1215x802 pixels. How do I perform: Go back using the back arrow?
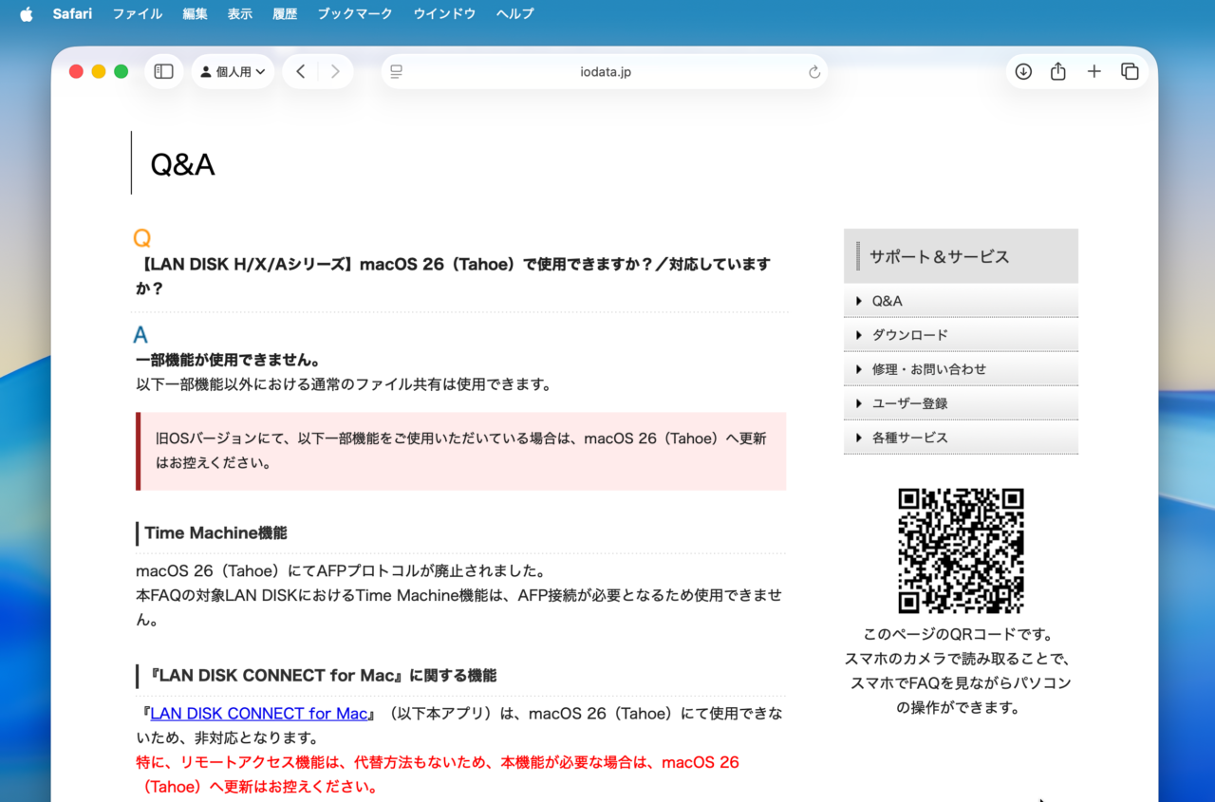point(300,71)
